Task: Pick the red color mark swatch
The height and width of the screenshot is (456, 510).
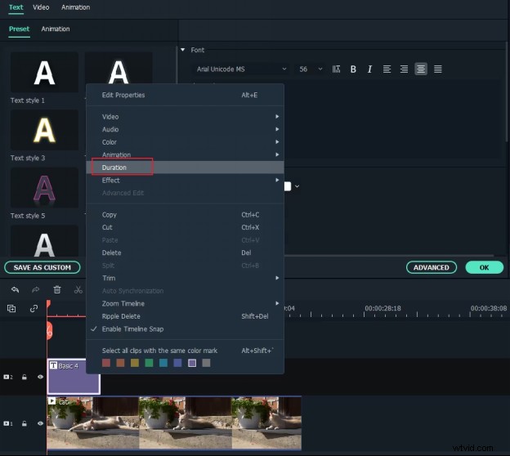Action: pyautogui.click(x=106, y=363)
